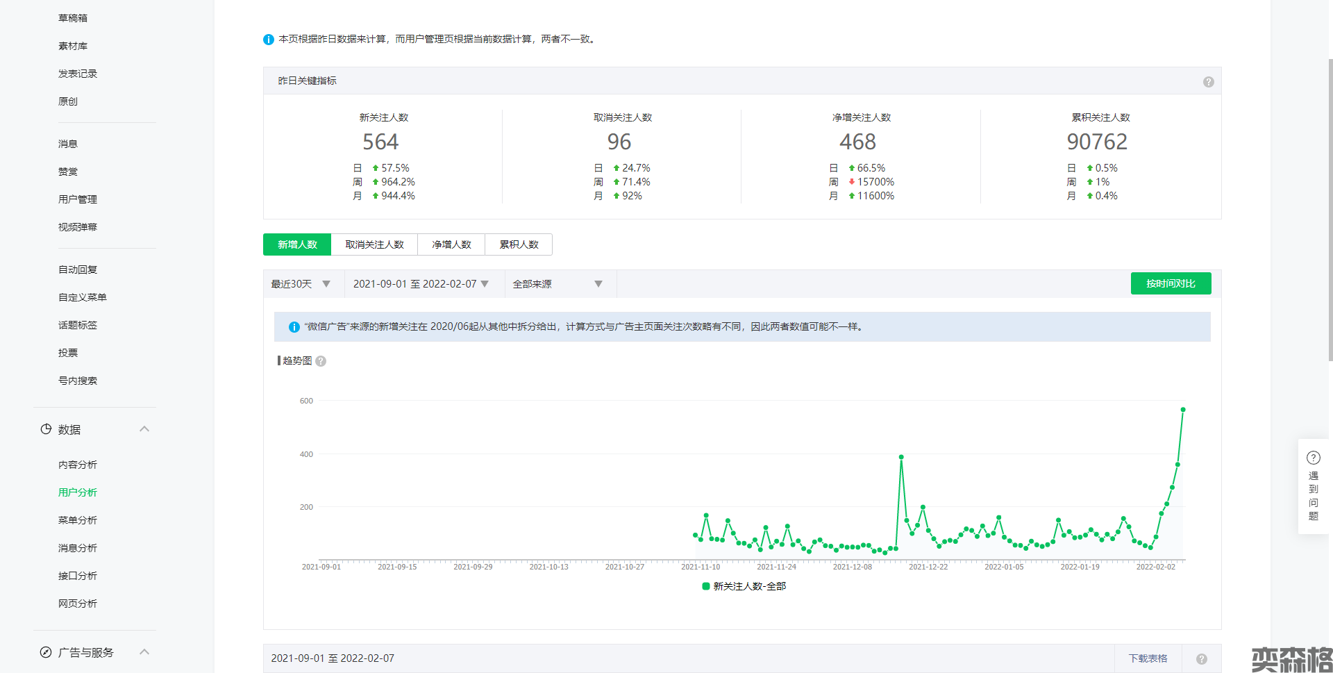This screenshot has height=673, width=1333.
Task: Click help icon in 昨日关键指标 header
Action: 1208,82
